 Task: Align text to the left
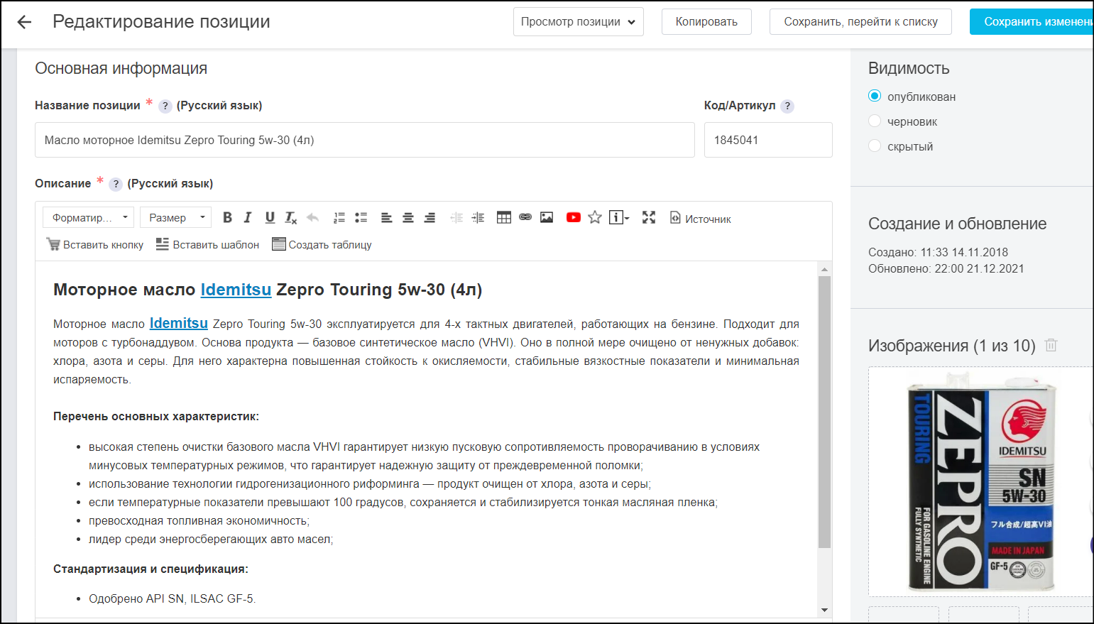386,217
